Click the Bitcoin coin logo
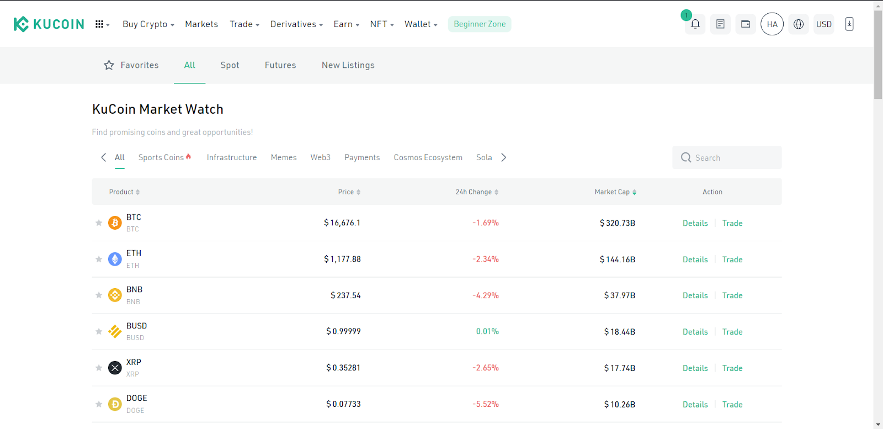The width and height of the screenshot is (883, 429). click(x=115, y=223)
